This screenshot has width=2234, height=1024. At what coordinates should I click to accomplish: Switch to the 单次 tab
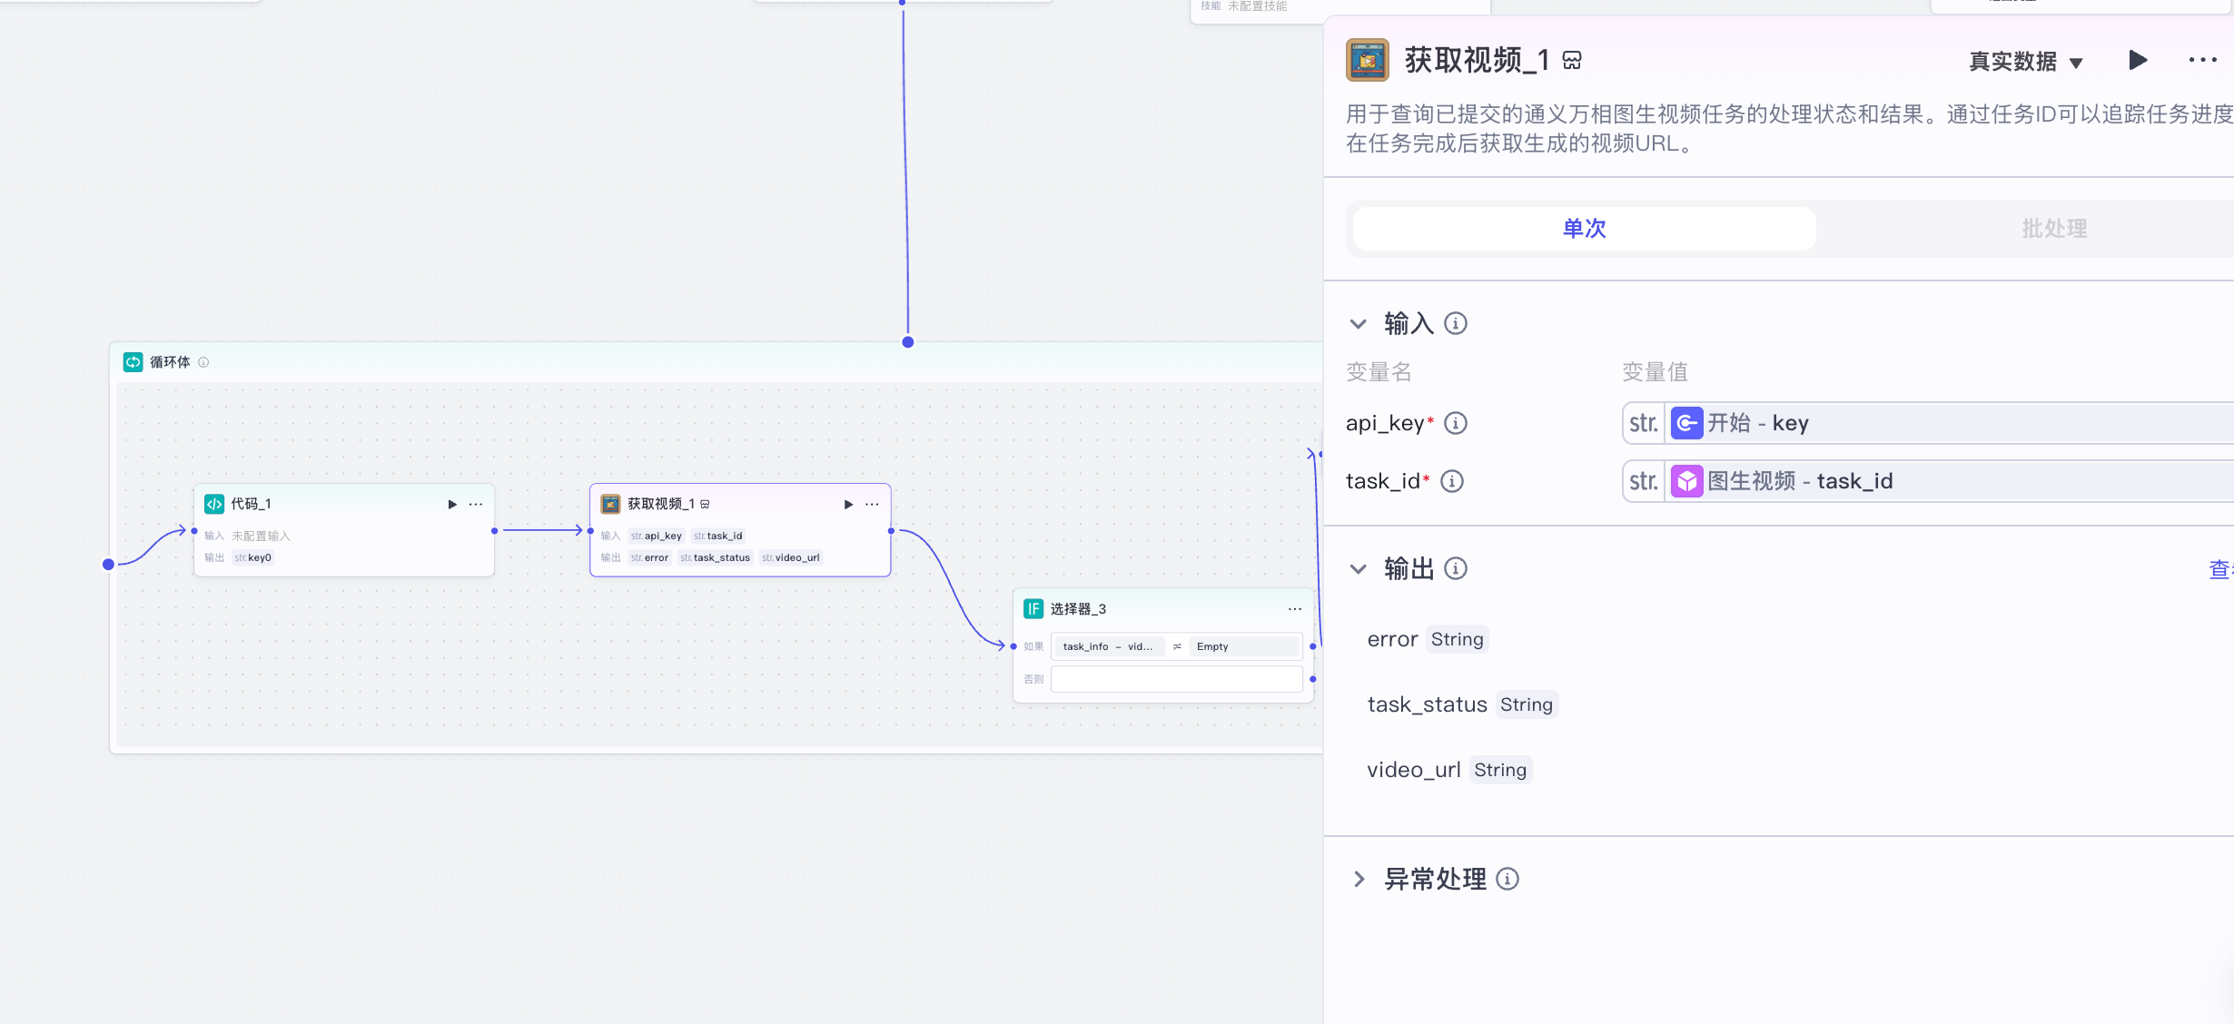point(1584,229)
